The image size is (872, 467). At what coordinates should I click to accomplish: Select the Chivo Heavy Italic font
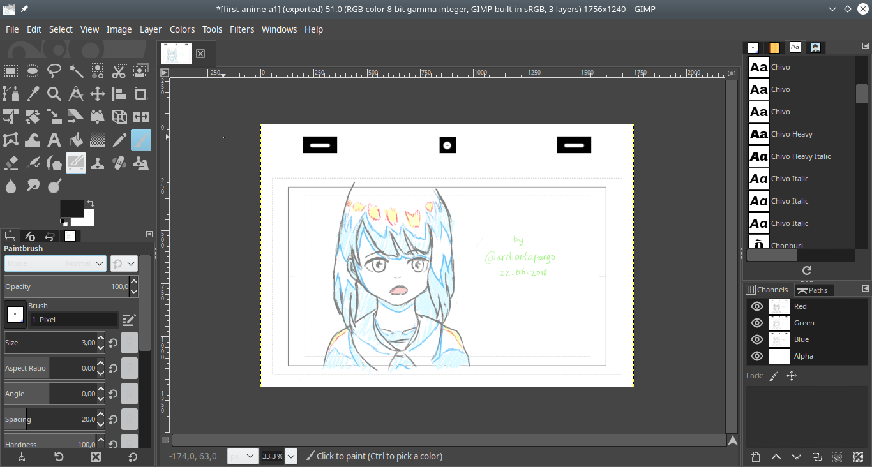[x=801, y=156]
